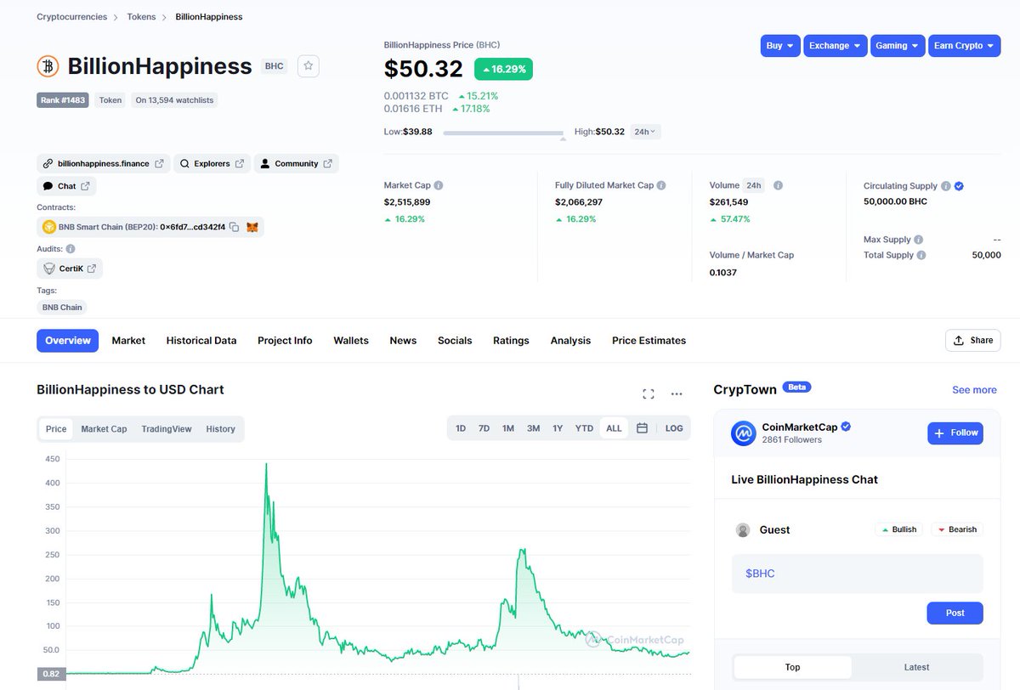
Task: Click the Share button
Action: pos(972,340)
